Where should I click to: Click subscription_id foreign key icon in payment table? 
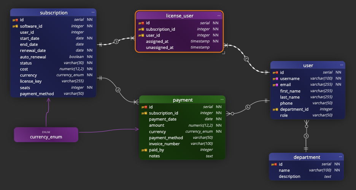144,113
